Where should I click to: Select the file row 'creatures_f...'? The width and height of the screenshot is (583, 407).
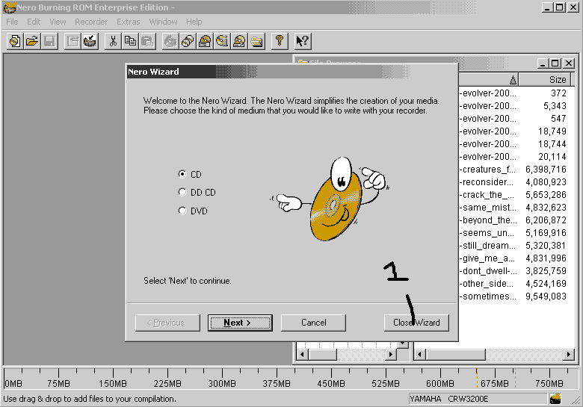pos(513,170)
